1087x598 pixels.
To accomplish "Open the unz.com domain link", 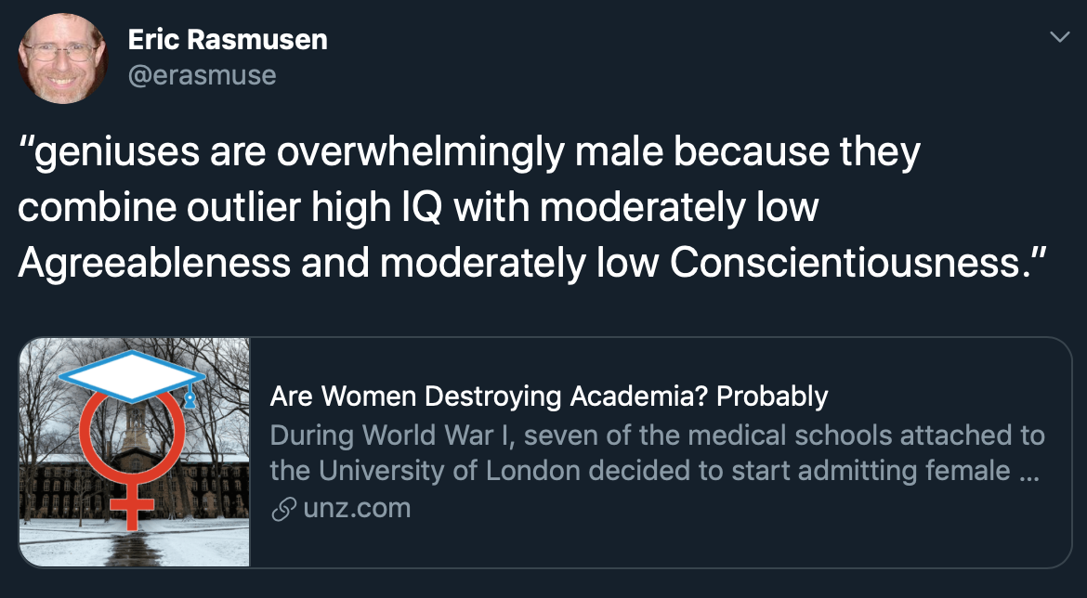I will (x=357, y=509).
